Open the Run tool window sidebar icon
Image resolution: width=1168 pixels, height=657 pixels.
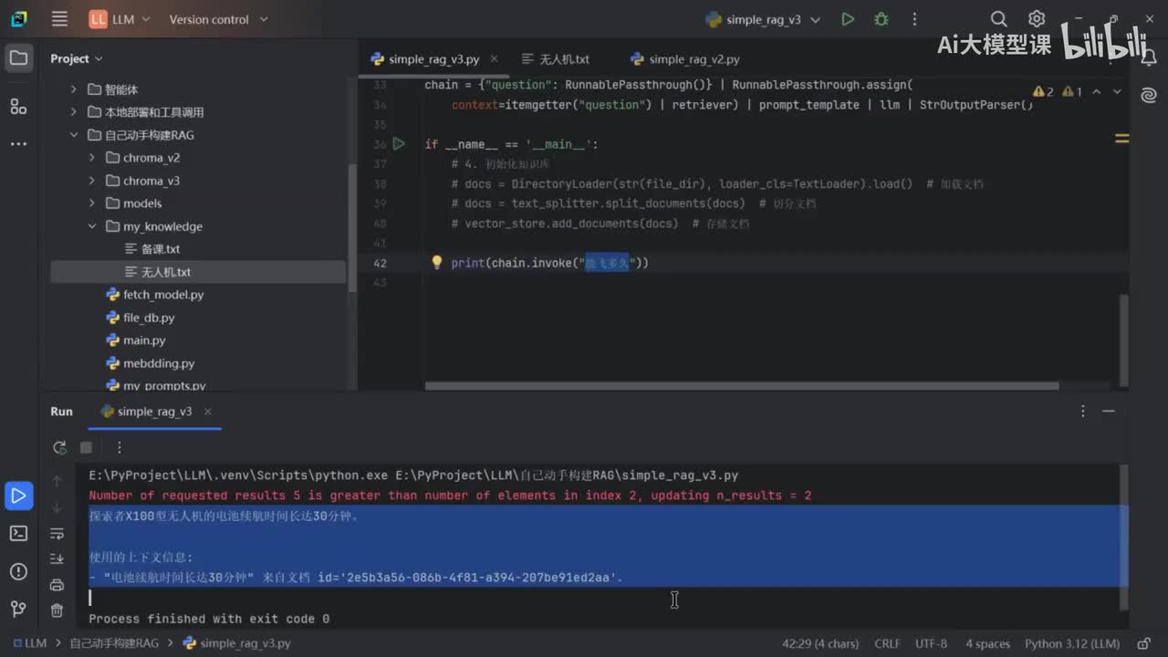pos(18,495)
